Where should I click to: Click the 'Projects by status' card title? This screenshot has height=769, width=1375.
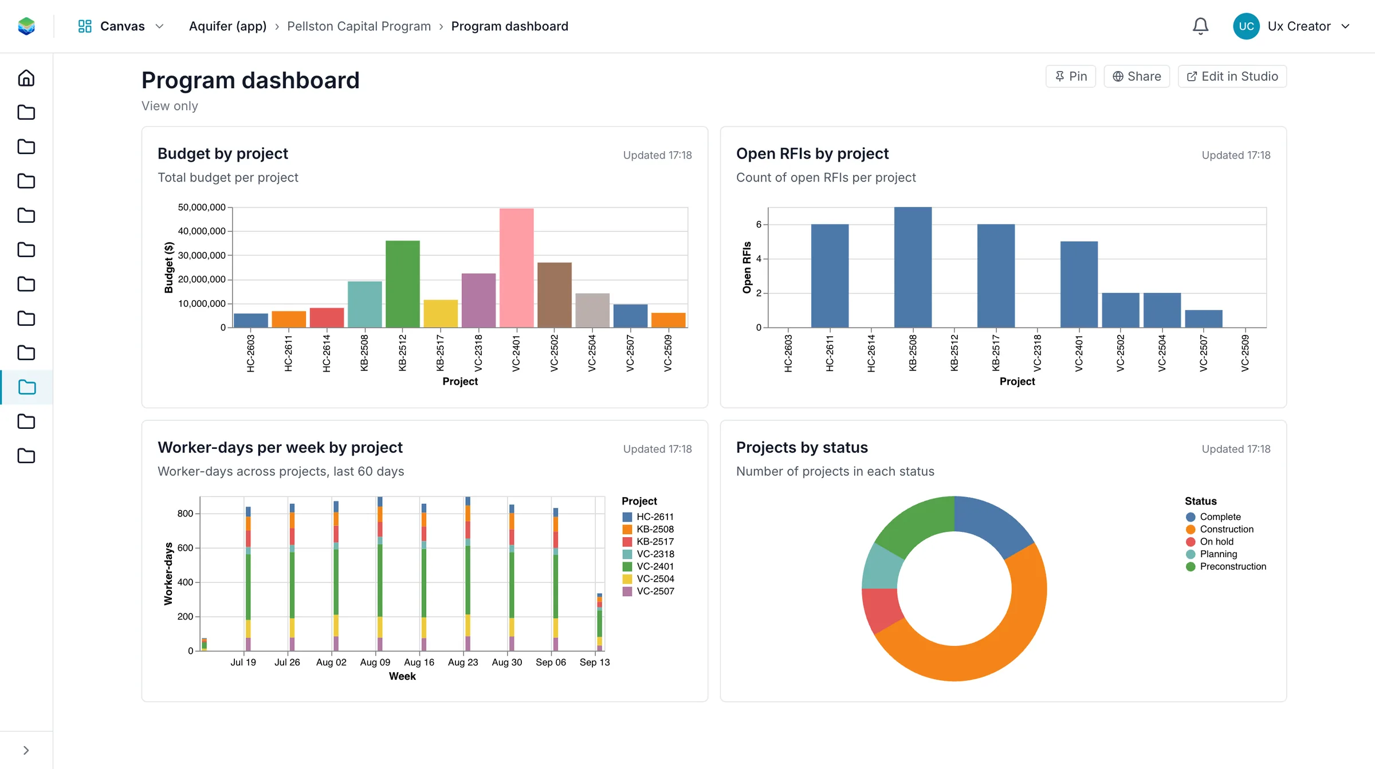pos(802,447)
